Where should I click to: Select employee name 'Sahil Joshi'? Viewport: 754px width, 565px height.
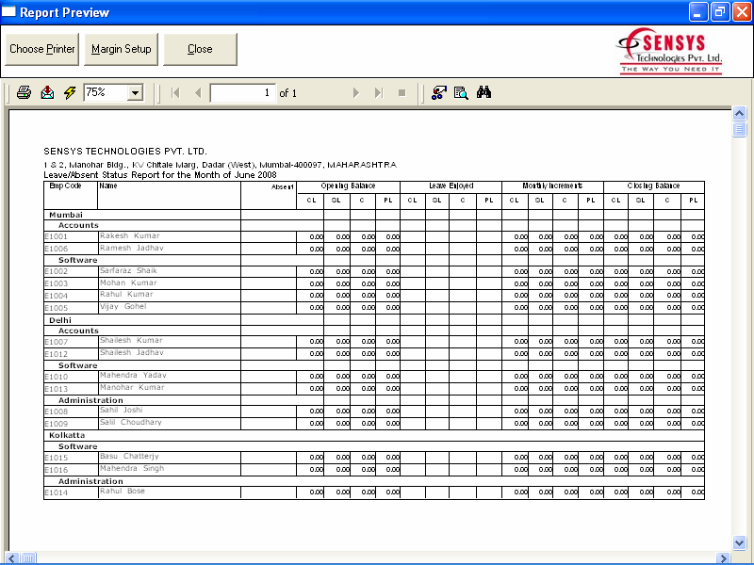click(x=121, y=410)
